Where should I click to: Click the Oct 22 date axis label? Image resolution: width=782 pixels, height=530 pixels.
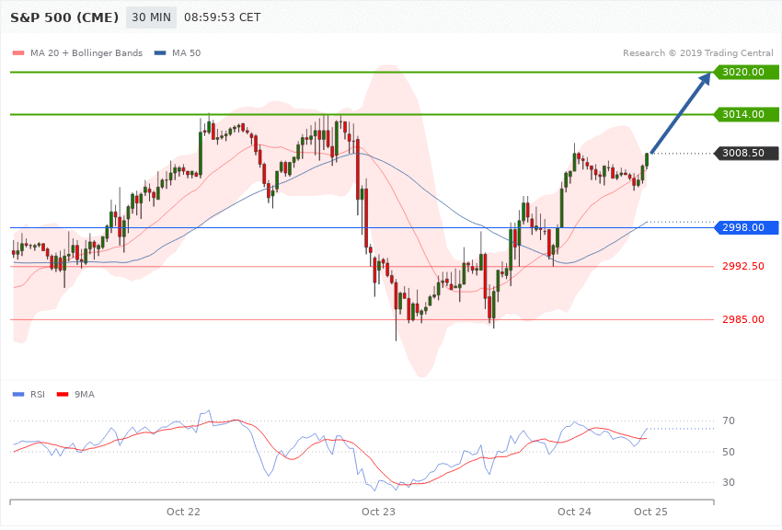183,512
